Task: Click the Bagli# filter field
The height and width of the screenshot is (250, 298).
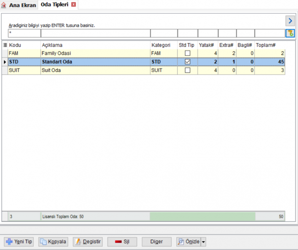Action: [245, 33]
